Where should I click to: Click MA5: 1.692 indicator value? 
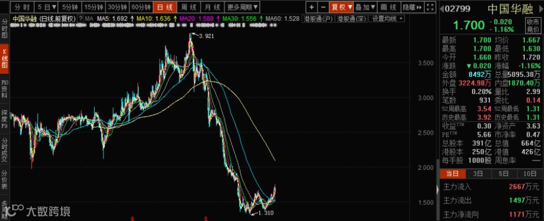(x=113, y=19)
